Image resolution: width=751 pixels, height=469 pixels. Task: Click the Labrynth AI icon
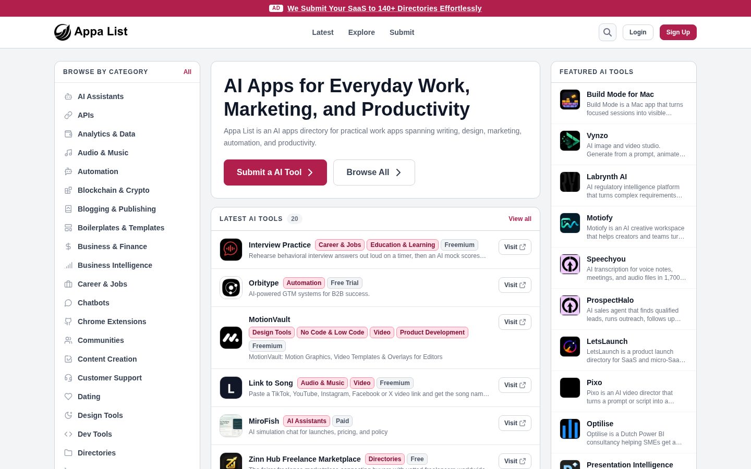coord(570,182)
